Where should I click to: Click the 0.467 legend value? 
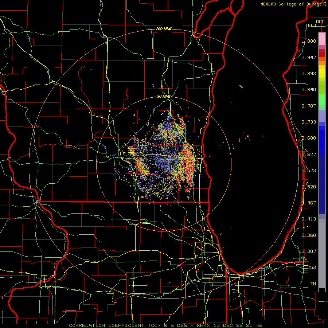click(309, 203)
